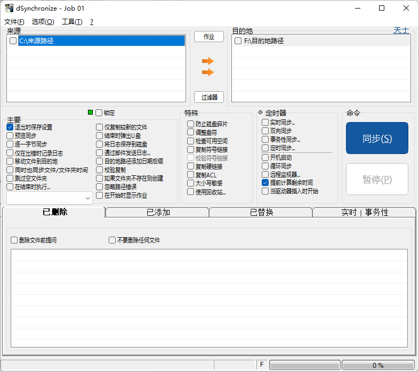Enable 在开始时显示作业 checkbox
The image size is (419, 372).
99,196
